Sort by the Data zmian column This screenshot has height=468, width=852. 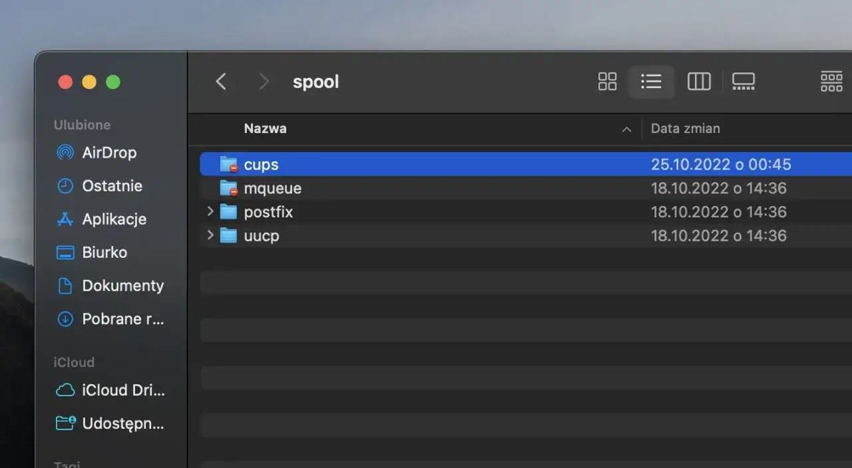pos(686,128)
